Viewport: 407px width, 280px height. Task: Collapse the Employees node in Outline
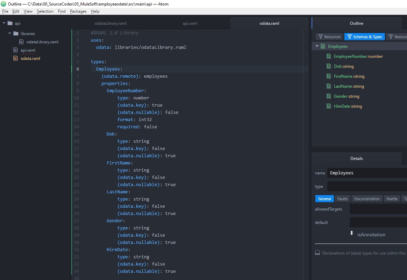pos(317,46)
